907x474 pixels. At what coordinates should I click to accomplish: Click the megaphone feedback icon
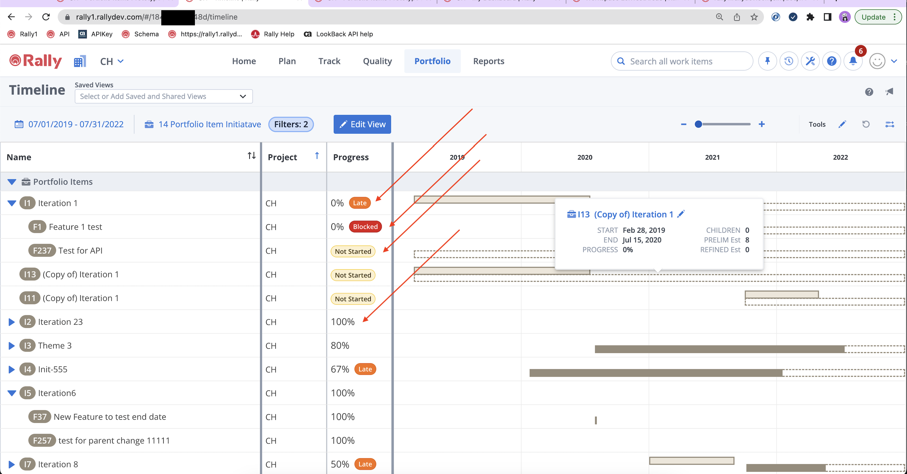coord(889,92)
